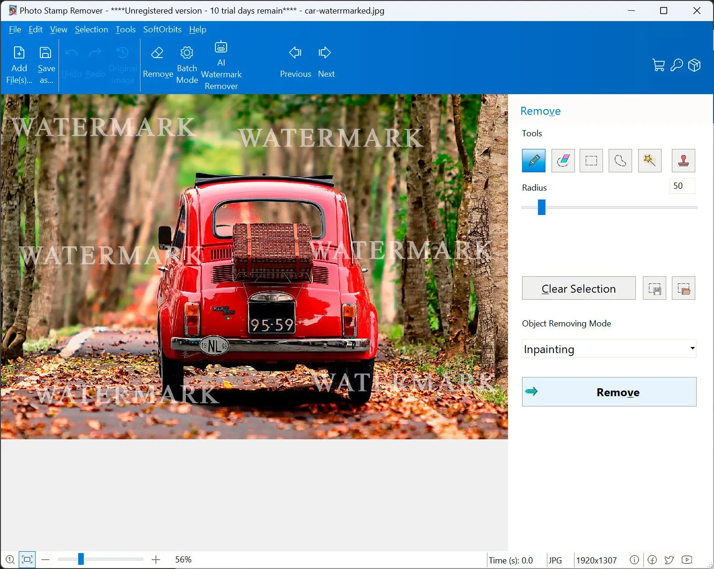714x569 pixels.
Task: Open the Facebook icon in status bar
Action: tap(652, 560)
